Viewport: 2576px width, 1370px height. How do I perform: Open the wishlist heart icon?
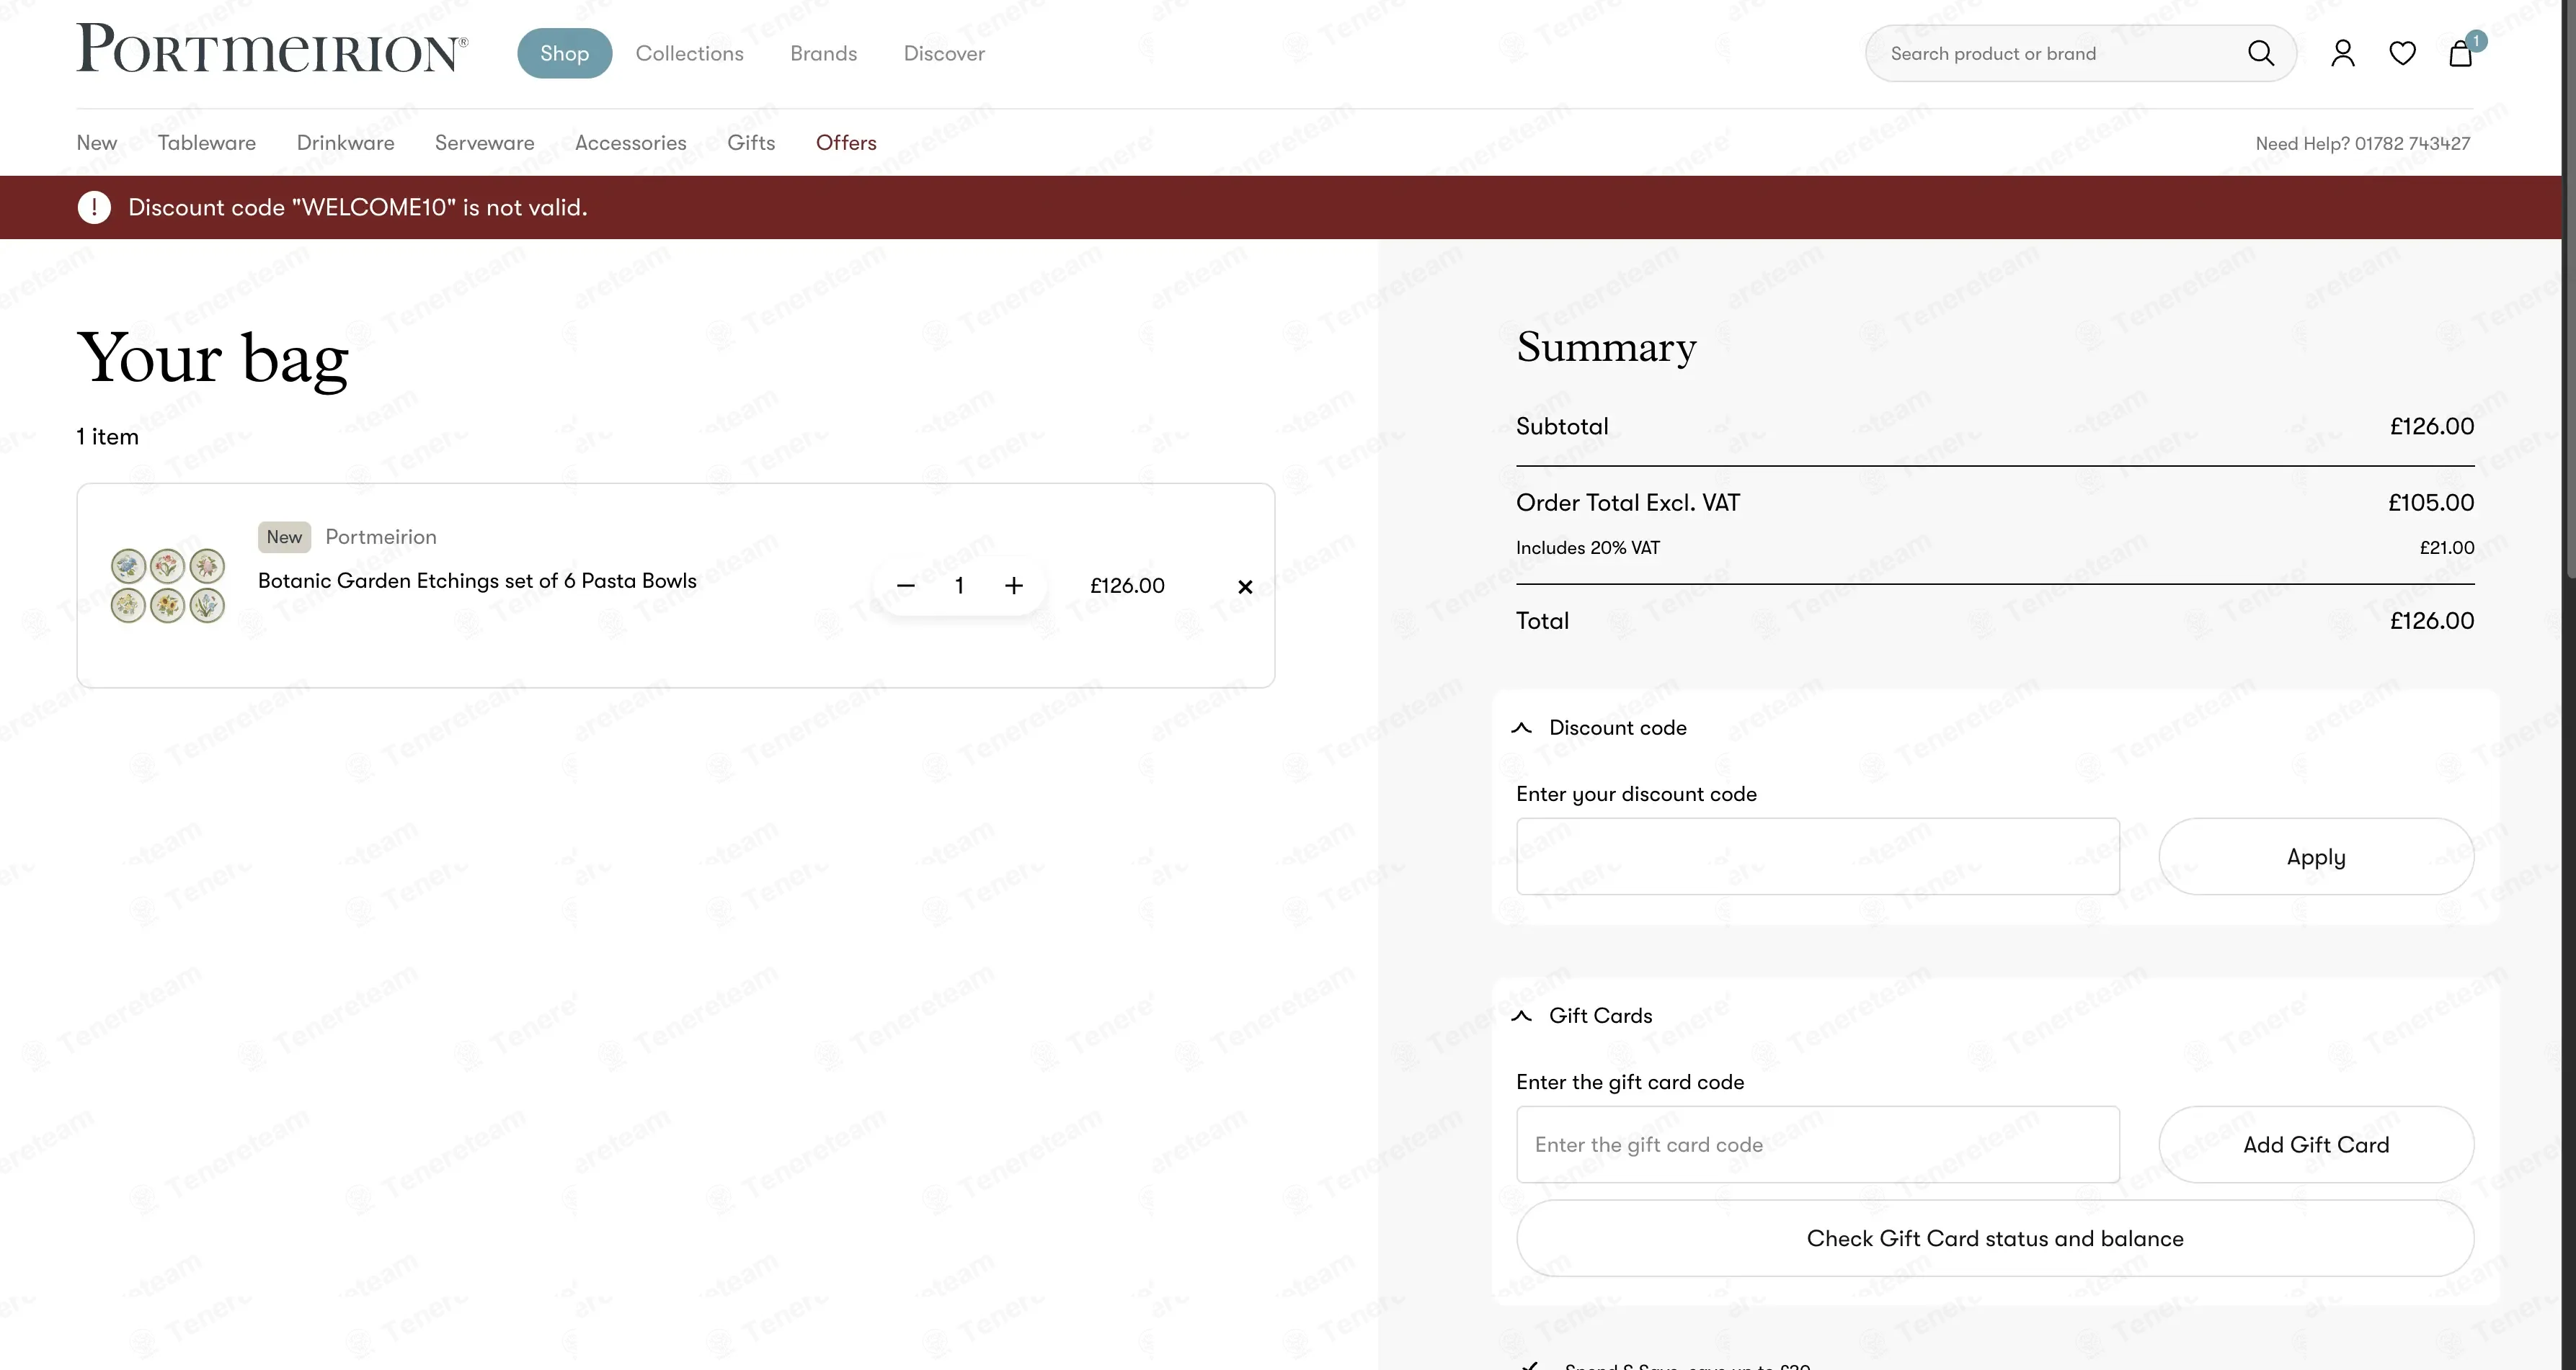click(x=2402, y=53)
